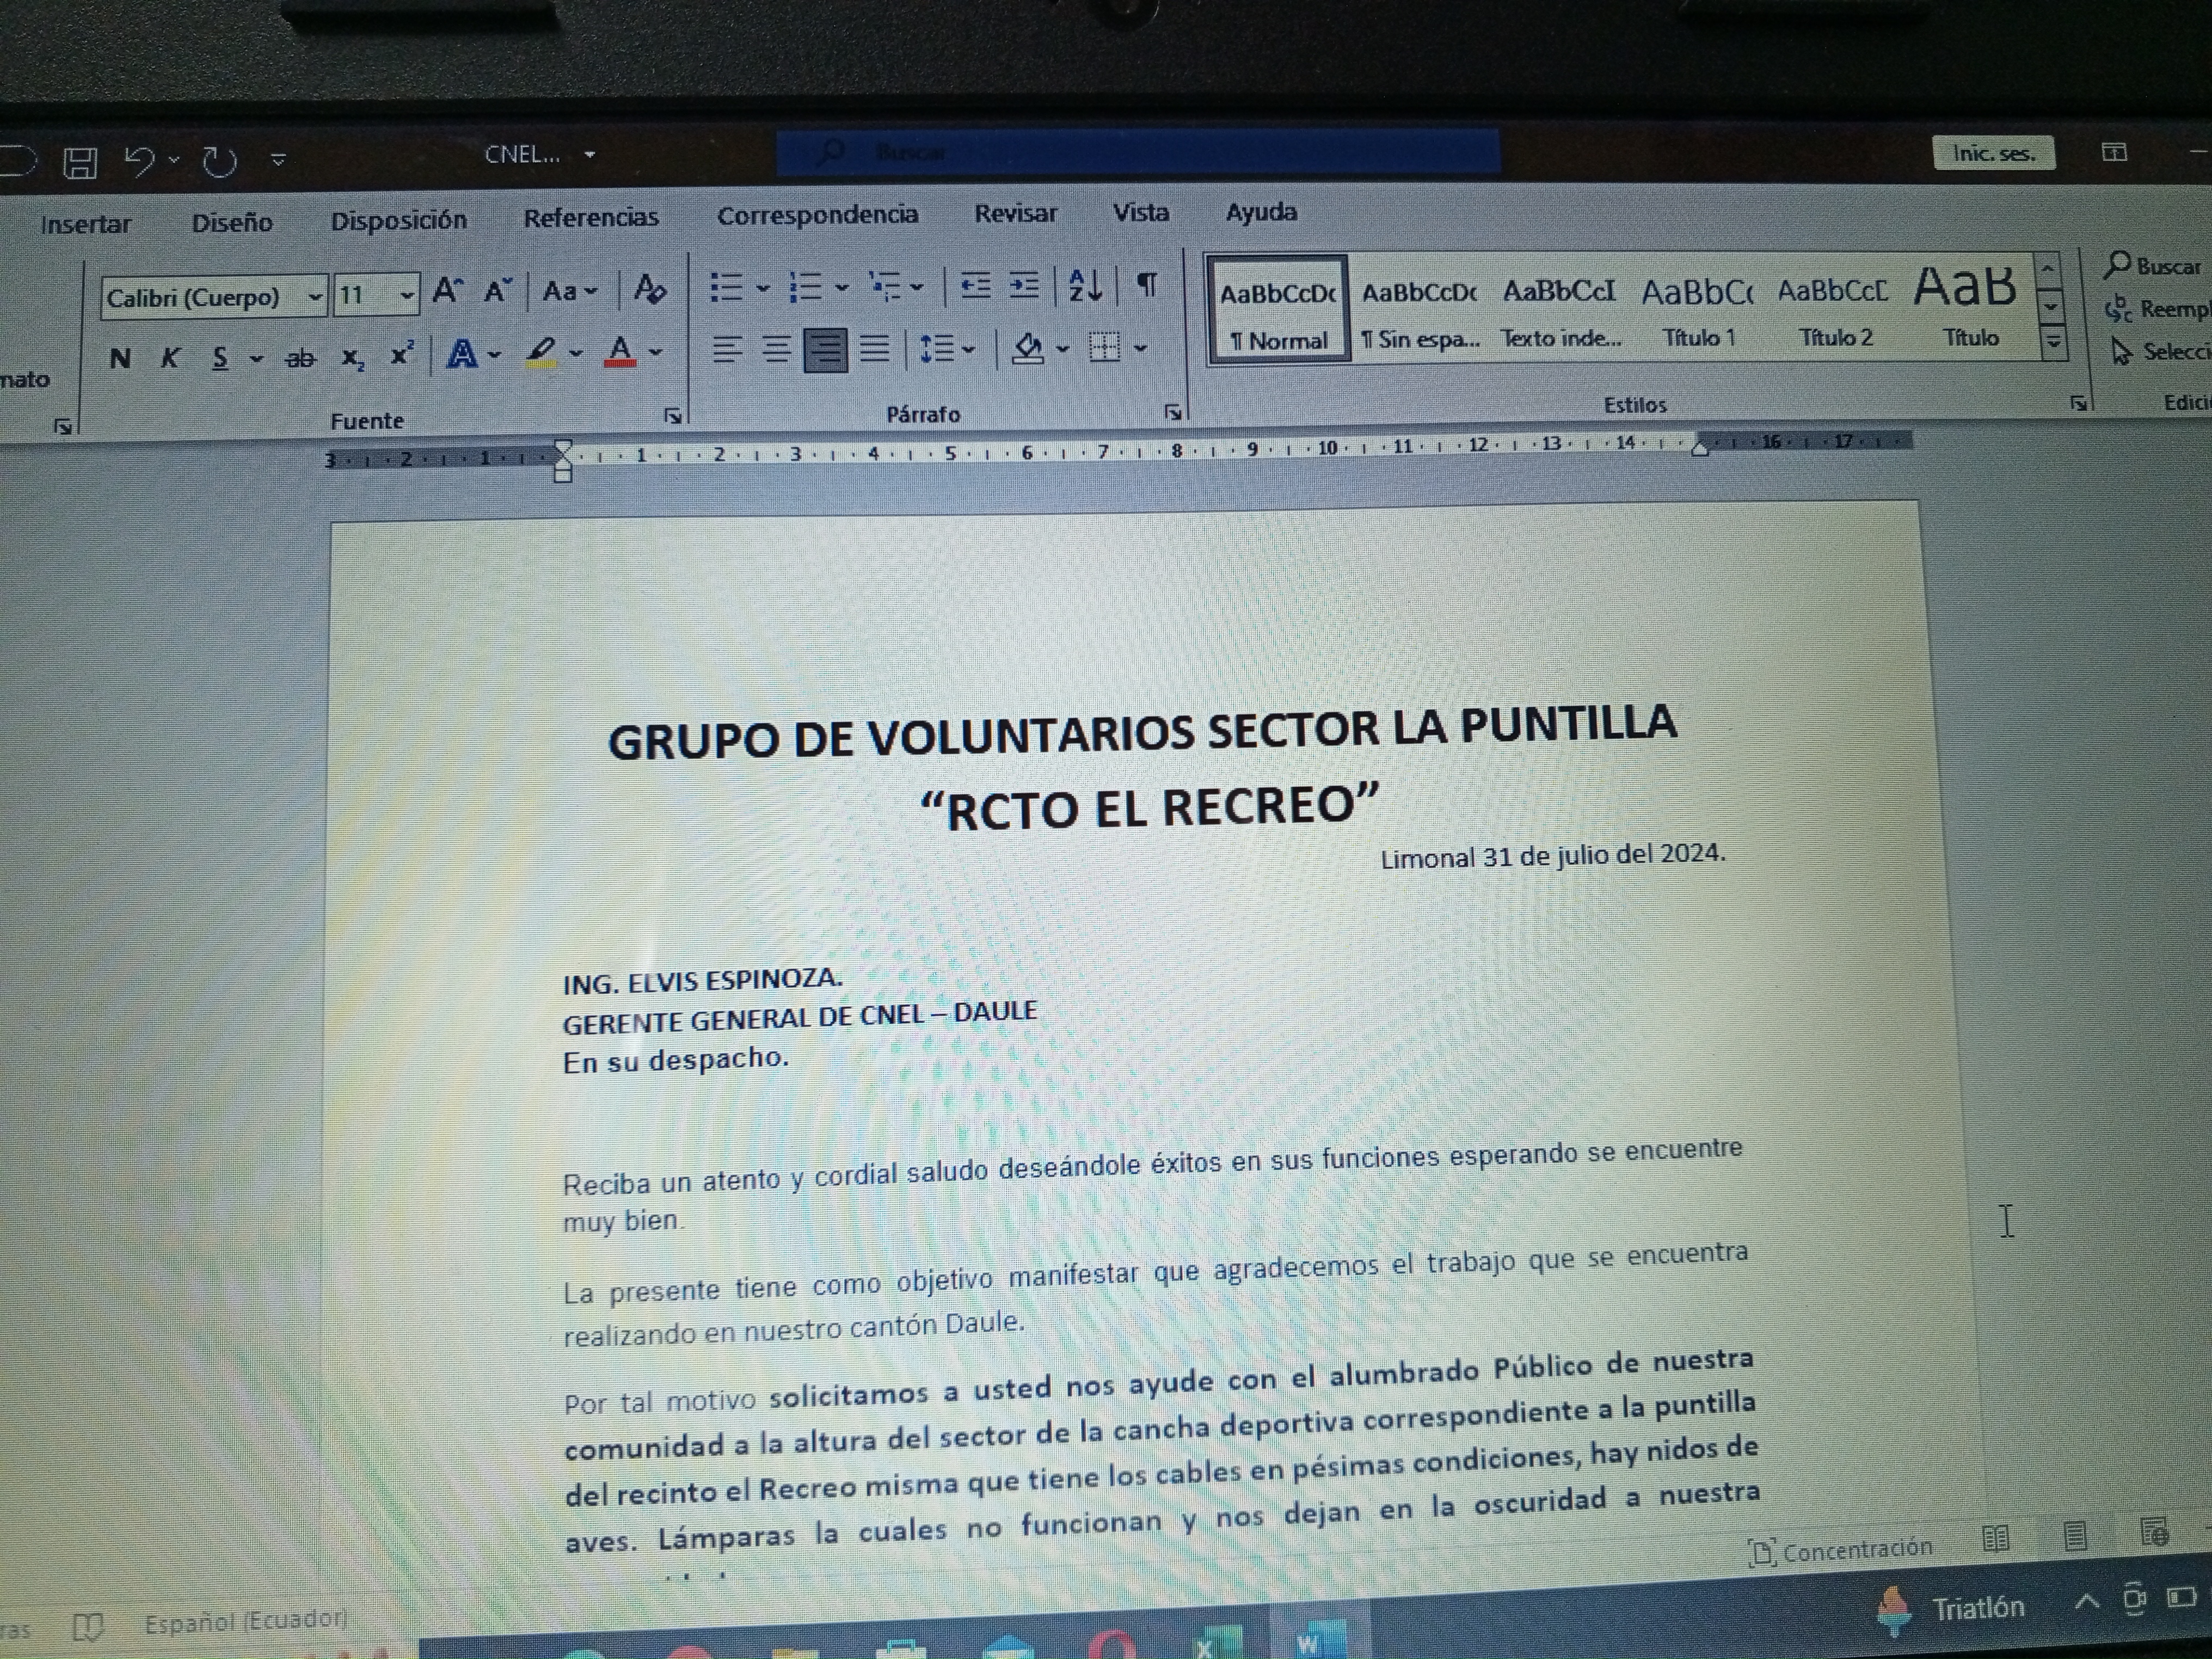
Task: Open the font size 11 dropdown
Action: [x=406, y=295]
